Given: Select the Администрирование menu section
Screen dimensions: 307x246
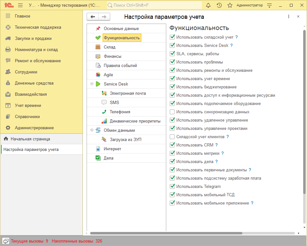Looking at the screenshot, I should tap(34, 128).
